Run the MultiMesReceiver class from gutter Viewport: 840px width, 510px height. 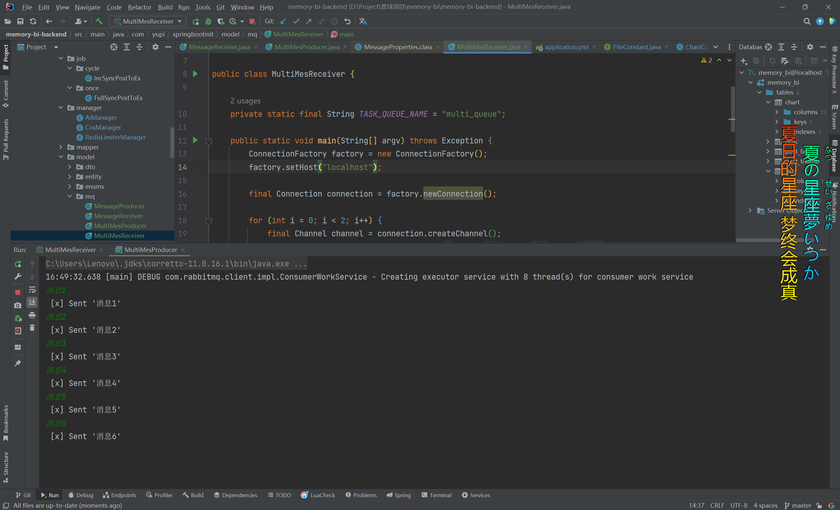[195, 74]
